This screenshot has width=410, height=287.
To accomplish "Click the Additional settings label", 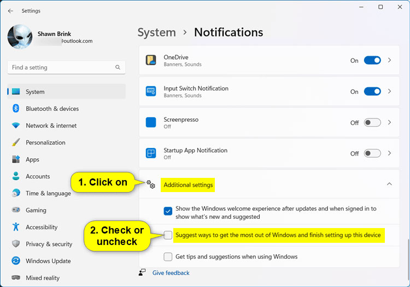I will click(188, 185).
